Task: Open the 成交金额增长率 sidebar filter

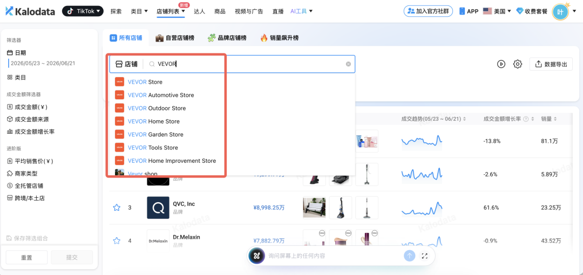Action: (31, 132)
